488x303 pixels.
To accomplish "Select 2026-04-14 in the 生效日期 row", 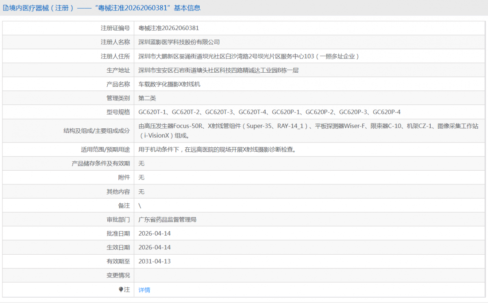I will [x=155, y=247].
